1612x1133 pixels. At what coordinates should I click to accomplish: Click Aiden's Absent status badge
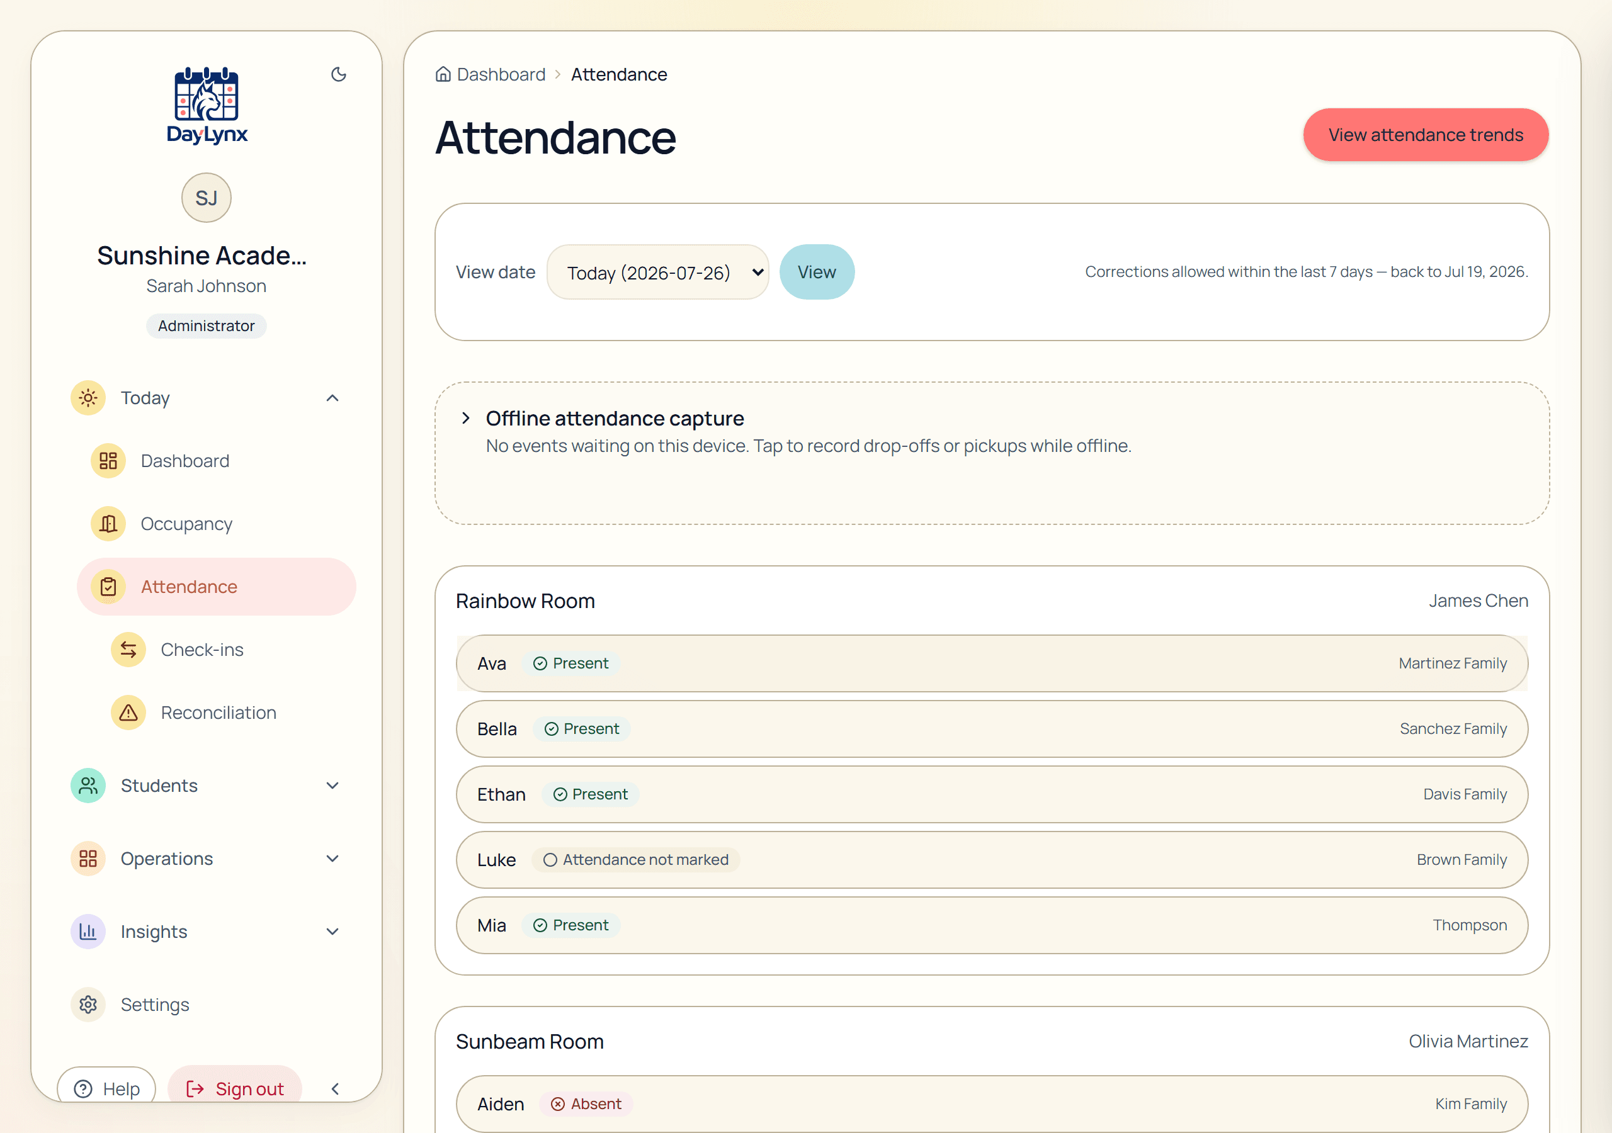tap(586, 1104)
